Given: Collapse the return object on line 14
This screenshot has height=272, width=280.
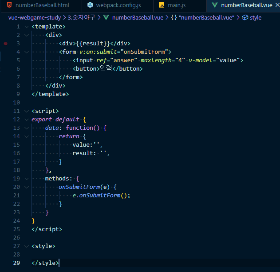Looking at the screenshot, I should pos(27,136).
